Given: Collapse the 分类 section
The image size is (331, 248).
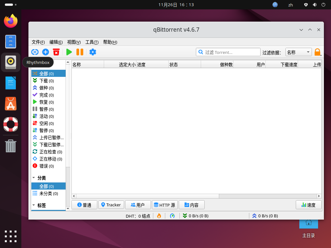Looking at the screenshot, I should pyautogui.click(x=34, y=178).
